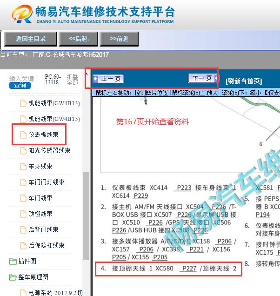This screenshot has width=280, height=296.
Task: Click 折叠全部 to collapse all
Action: click(72, 80)
